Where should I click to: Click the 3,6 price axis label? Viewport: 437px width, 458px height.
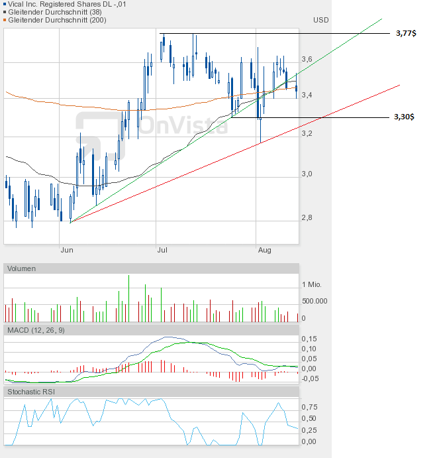click(307, 59)
